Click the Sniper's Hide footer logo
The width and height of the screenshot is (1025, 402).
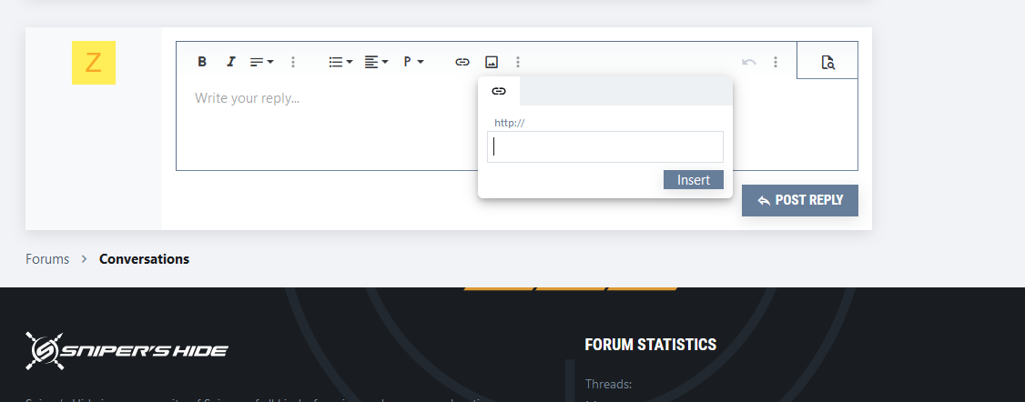pyautogui.click(x=127, y=351)
